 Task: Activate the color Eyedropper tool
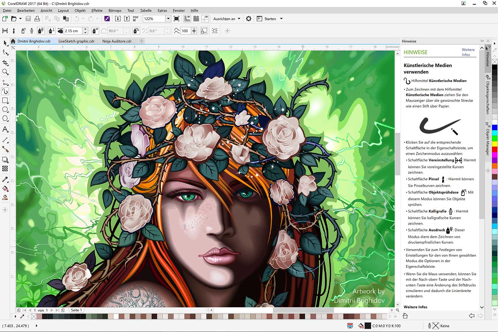pos(5,179)
